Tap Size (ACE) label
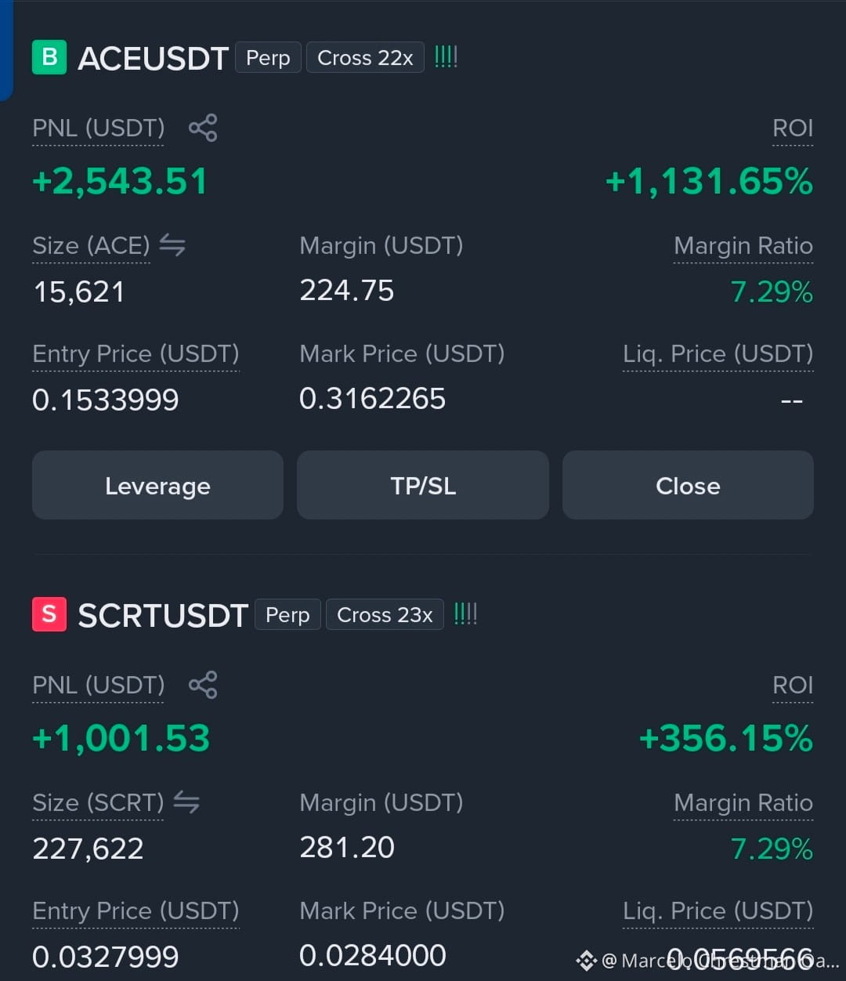Image resolution: width=846 pixels, height=981 pixels. [91, 246]
